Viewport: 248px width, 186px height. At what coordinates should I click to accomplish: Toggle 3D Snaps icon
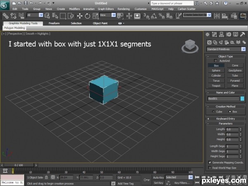coord(146,16)
